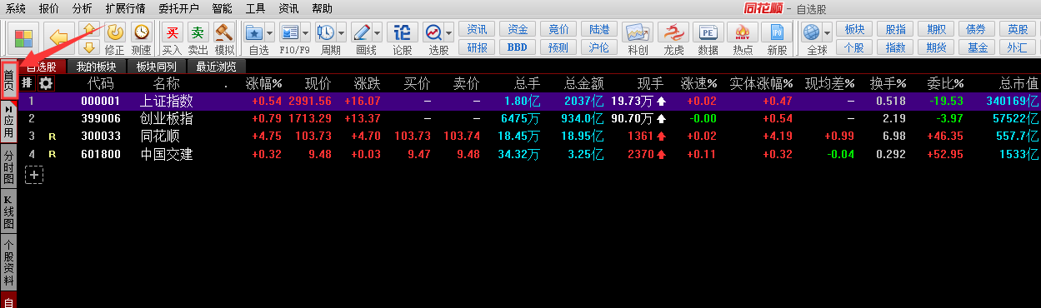Switch to the 最近浏览 tab
The height and width of the screenshot is (308, 1041).
tap(216, 67)
